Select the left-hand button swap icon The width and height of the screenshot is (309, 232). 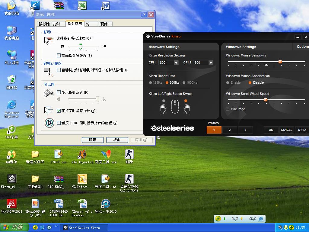pos(163,107)
